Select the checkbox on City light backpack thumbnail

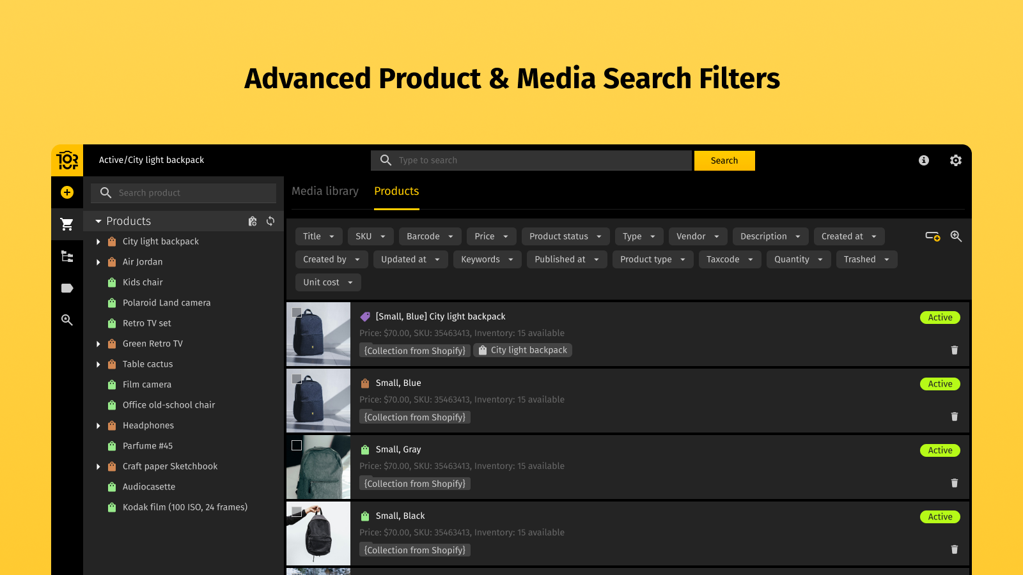pyautogui.click(x=297, y=312)
